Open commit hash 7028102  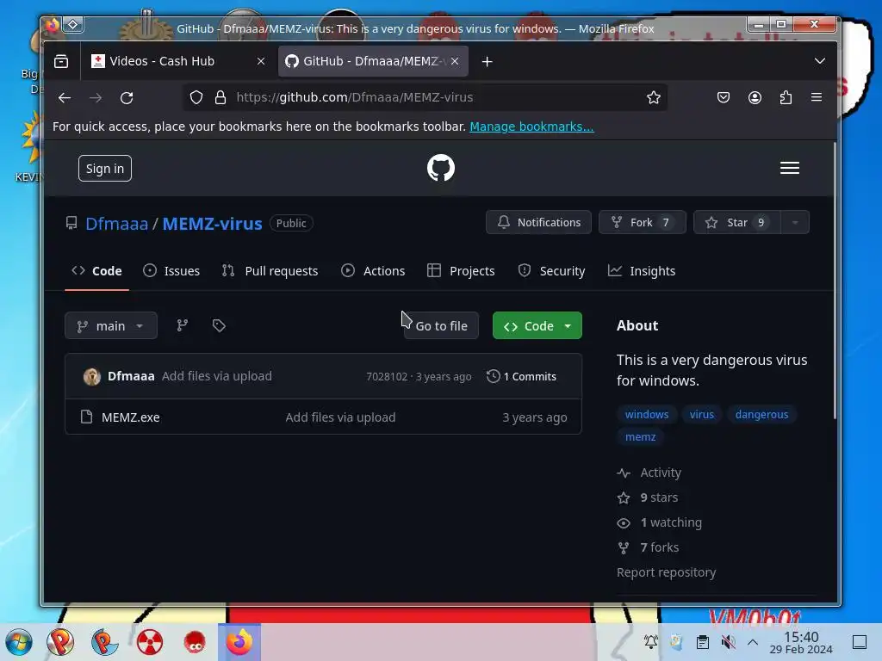click(387, 377)
